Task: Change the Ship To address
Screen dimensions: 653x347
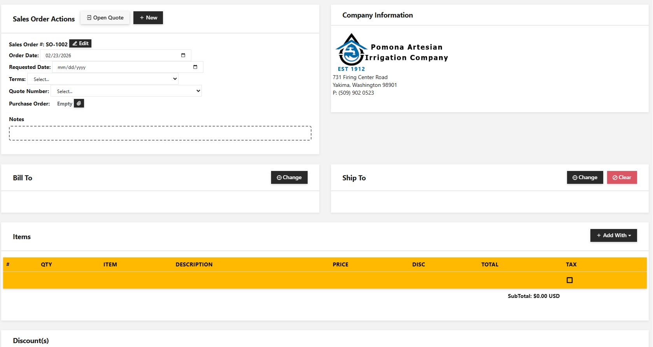Action: (x=585, y=178)
